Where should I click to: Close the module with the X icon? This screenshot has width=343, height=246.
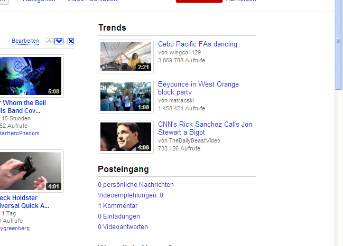71,41
